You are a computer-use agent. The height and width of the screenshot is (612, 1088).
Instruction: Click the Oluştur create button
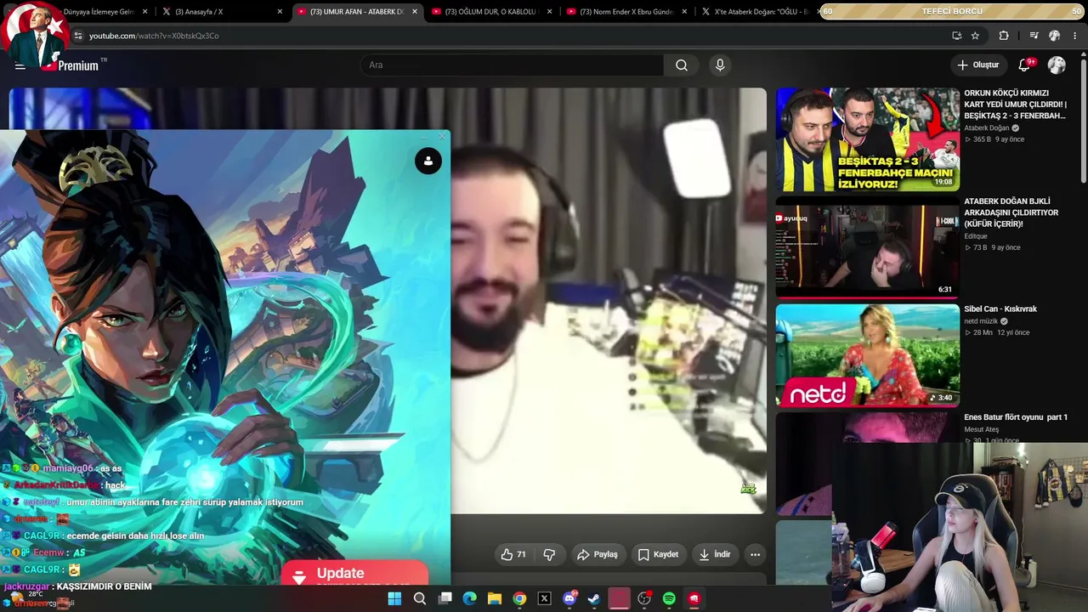click(x=978, y=65)
